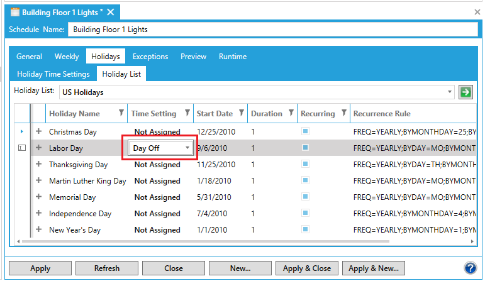Click the Time Setting column filter icon
The width and height of the screenshot is (485, 281).
187,114
